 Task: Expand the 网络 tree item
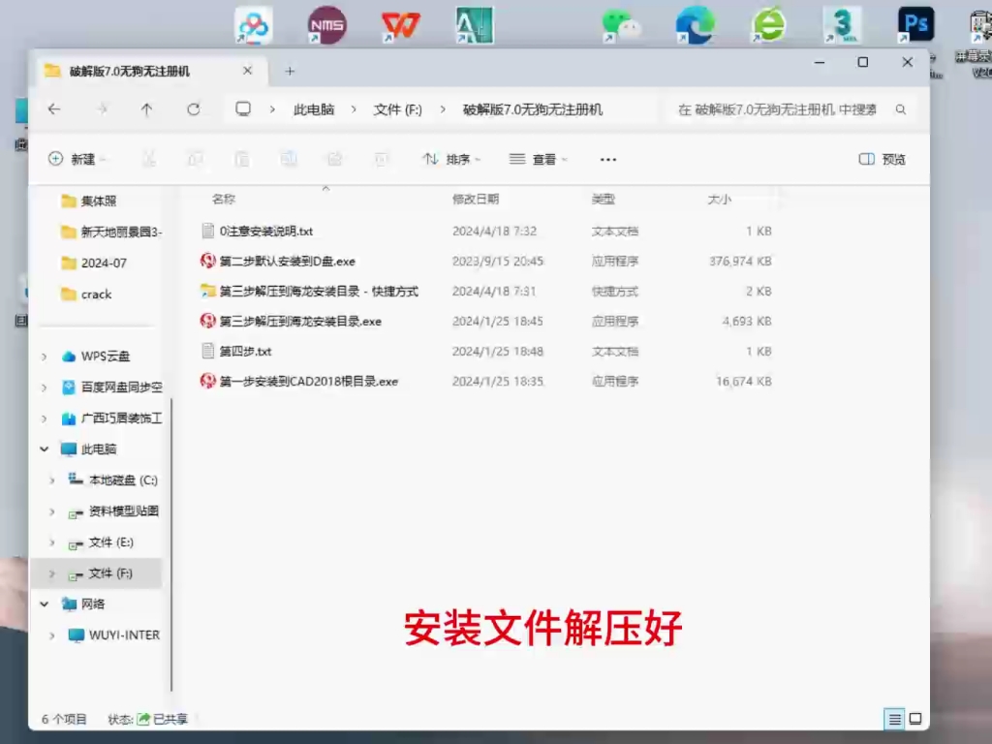43,604
